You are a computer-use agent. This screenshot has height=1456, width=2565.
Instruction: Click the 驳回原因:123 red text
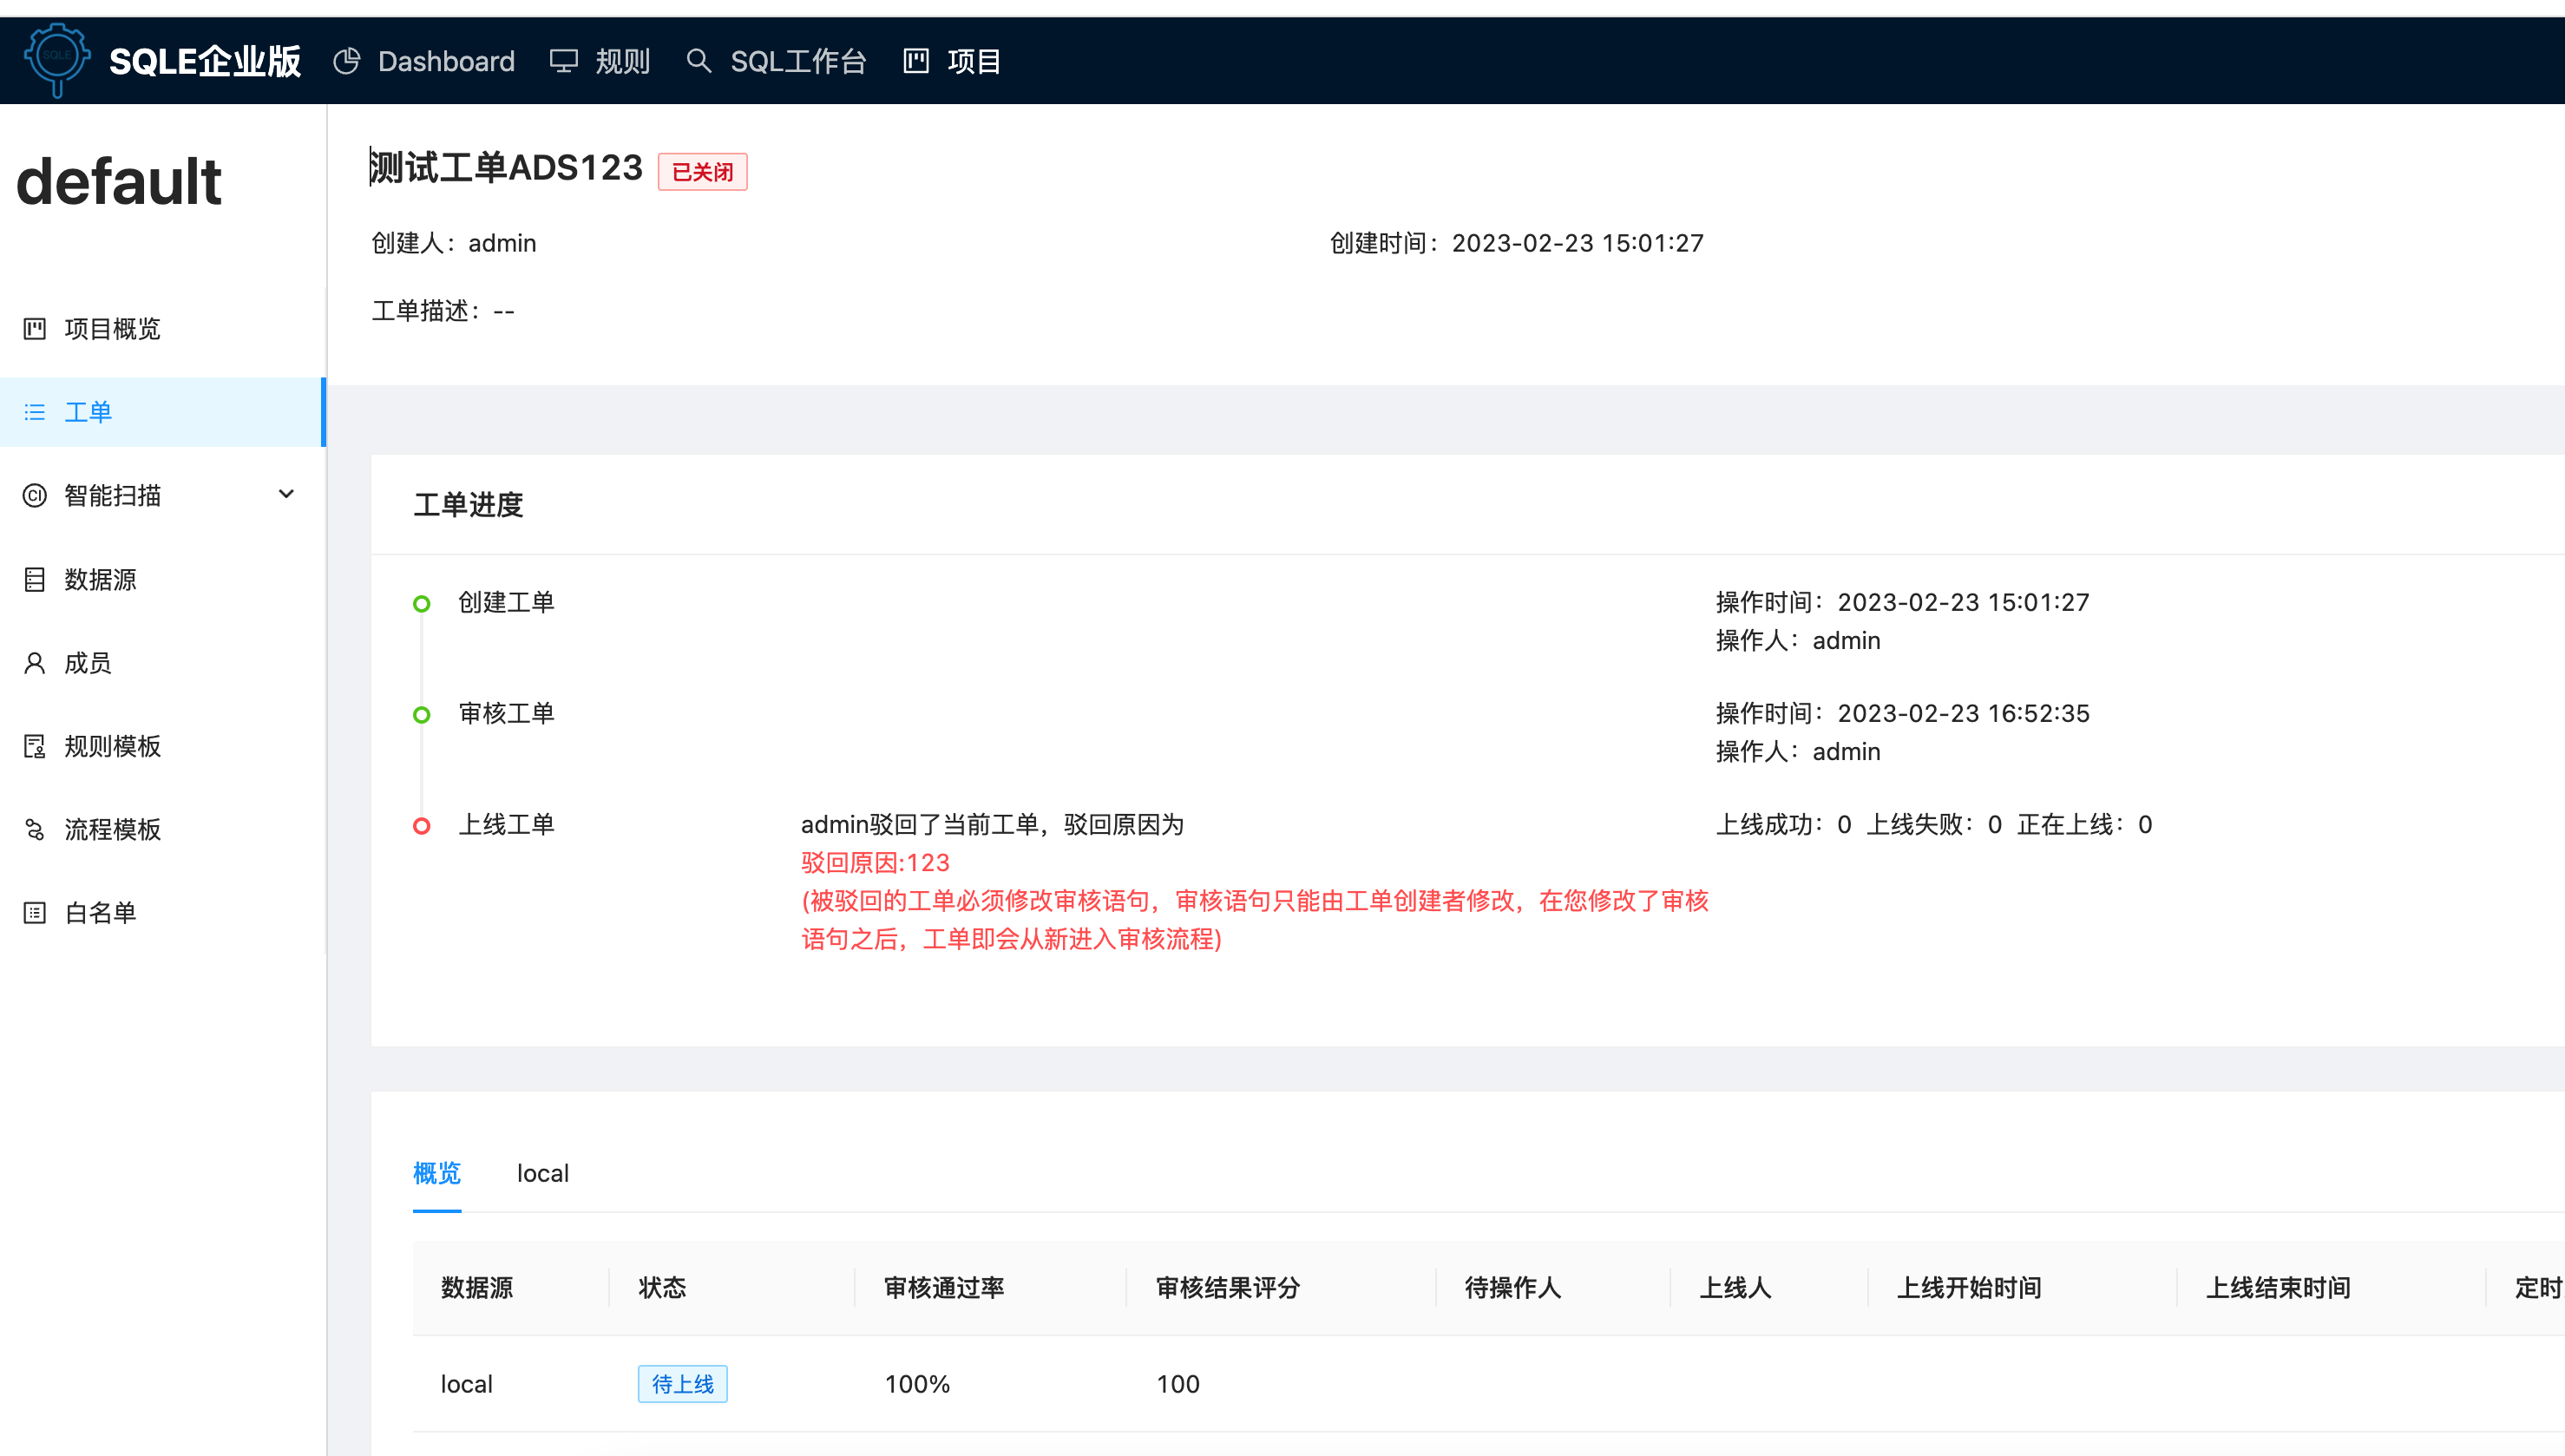pyautogui.click(x=875, y=862)
